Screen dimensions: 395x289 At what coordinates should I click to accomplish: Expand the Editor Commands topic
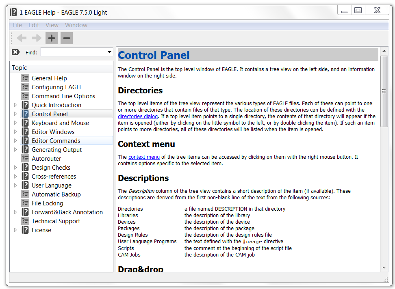point(15,140)
